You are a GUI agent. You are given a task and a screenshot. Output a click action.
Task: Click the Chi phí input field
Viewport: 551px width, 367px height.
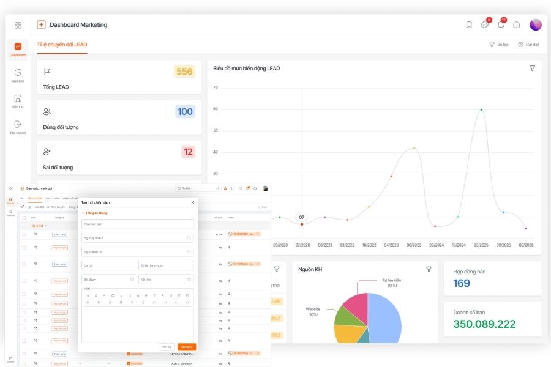pyautogui.click(x=109, y=265)
